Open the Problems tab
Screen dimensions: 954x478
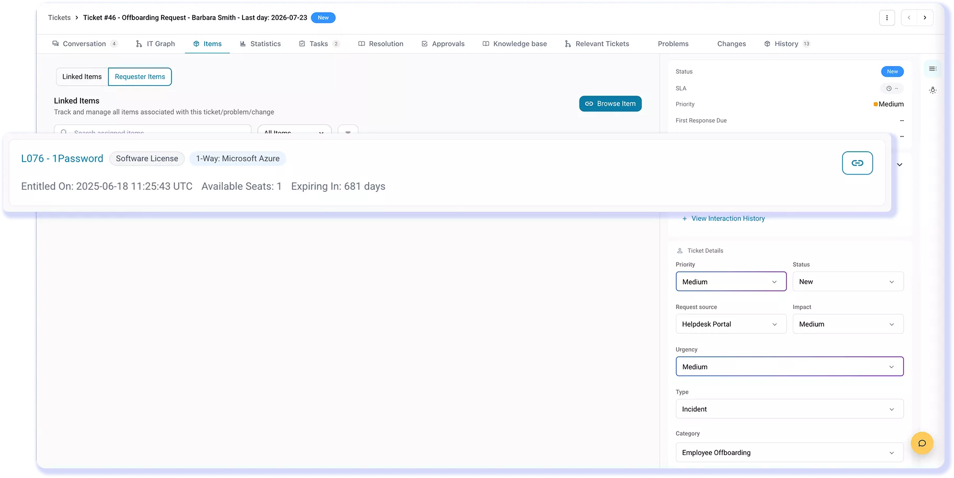pos(673,44)
